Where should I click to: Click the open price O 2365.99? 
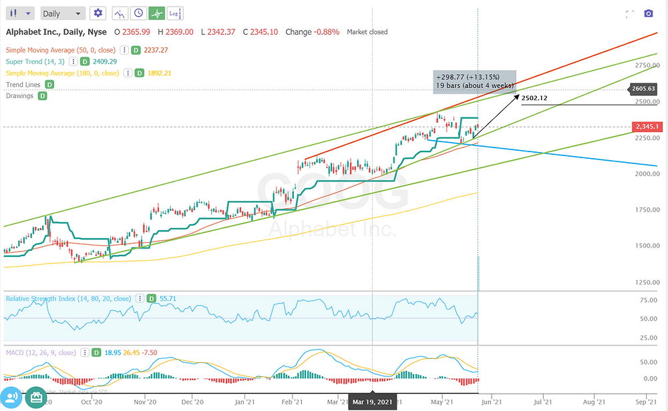tap(132, 32)
